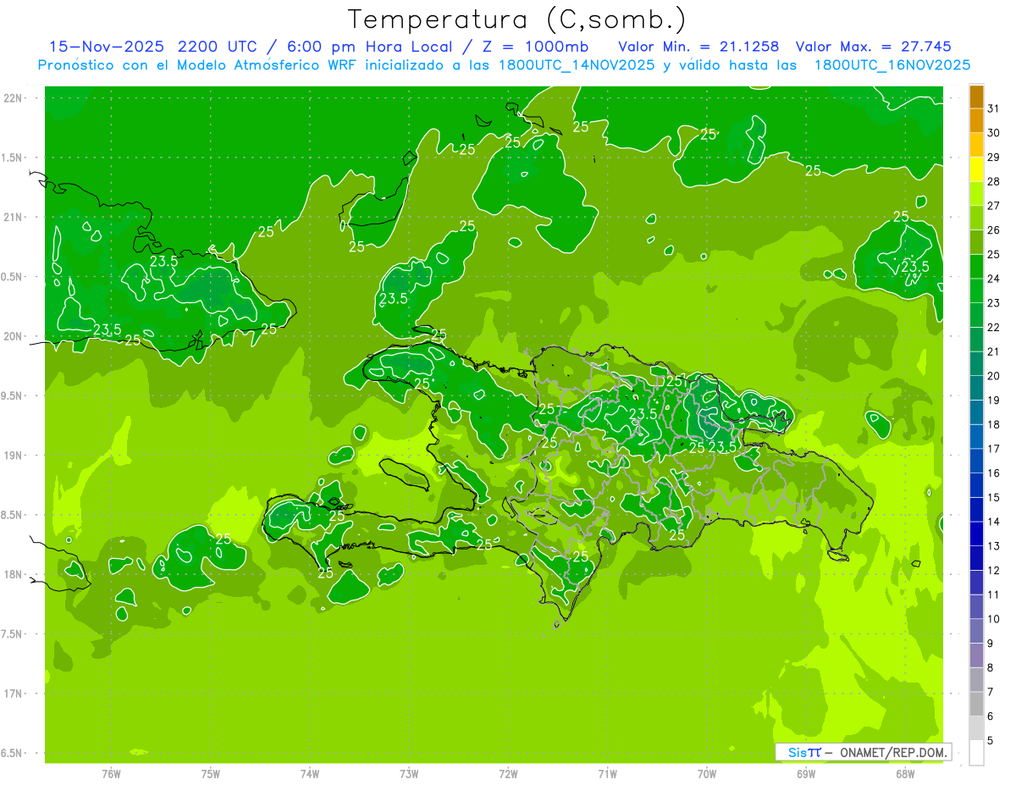Click the Z = 1000mb level label
Image resolution: width=1016 pixels, height=785 pixels.
coord(534,47)
